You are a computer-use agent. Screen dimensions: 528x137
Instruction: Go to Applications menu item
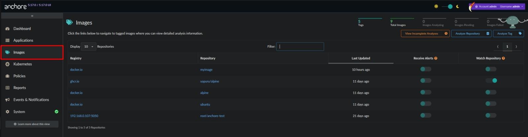(x=32, y=40)
